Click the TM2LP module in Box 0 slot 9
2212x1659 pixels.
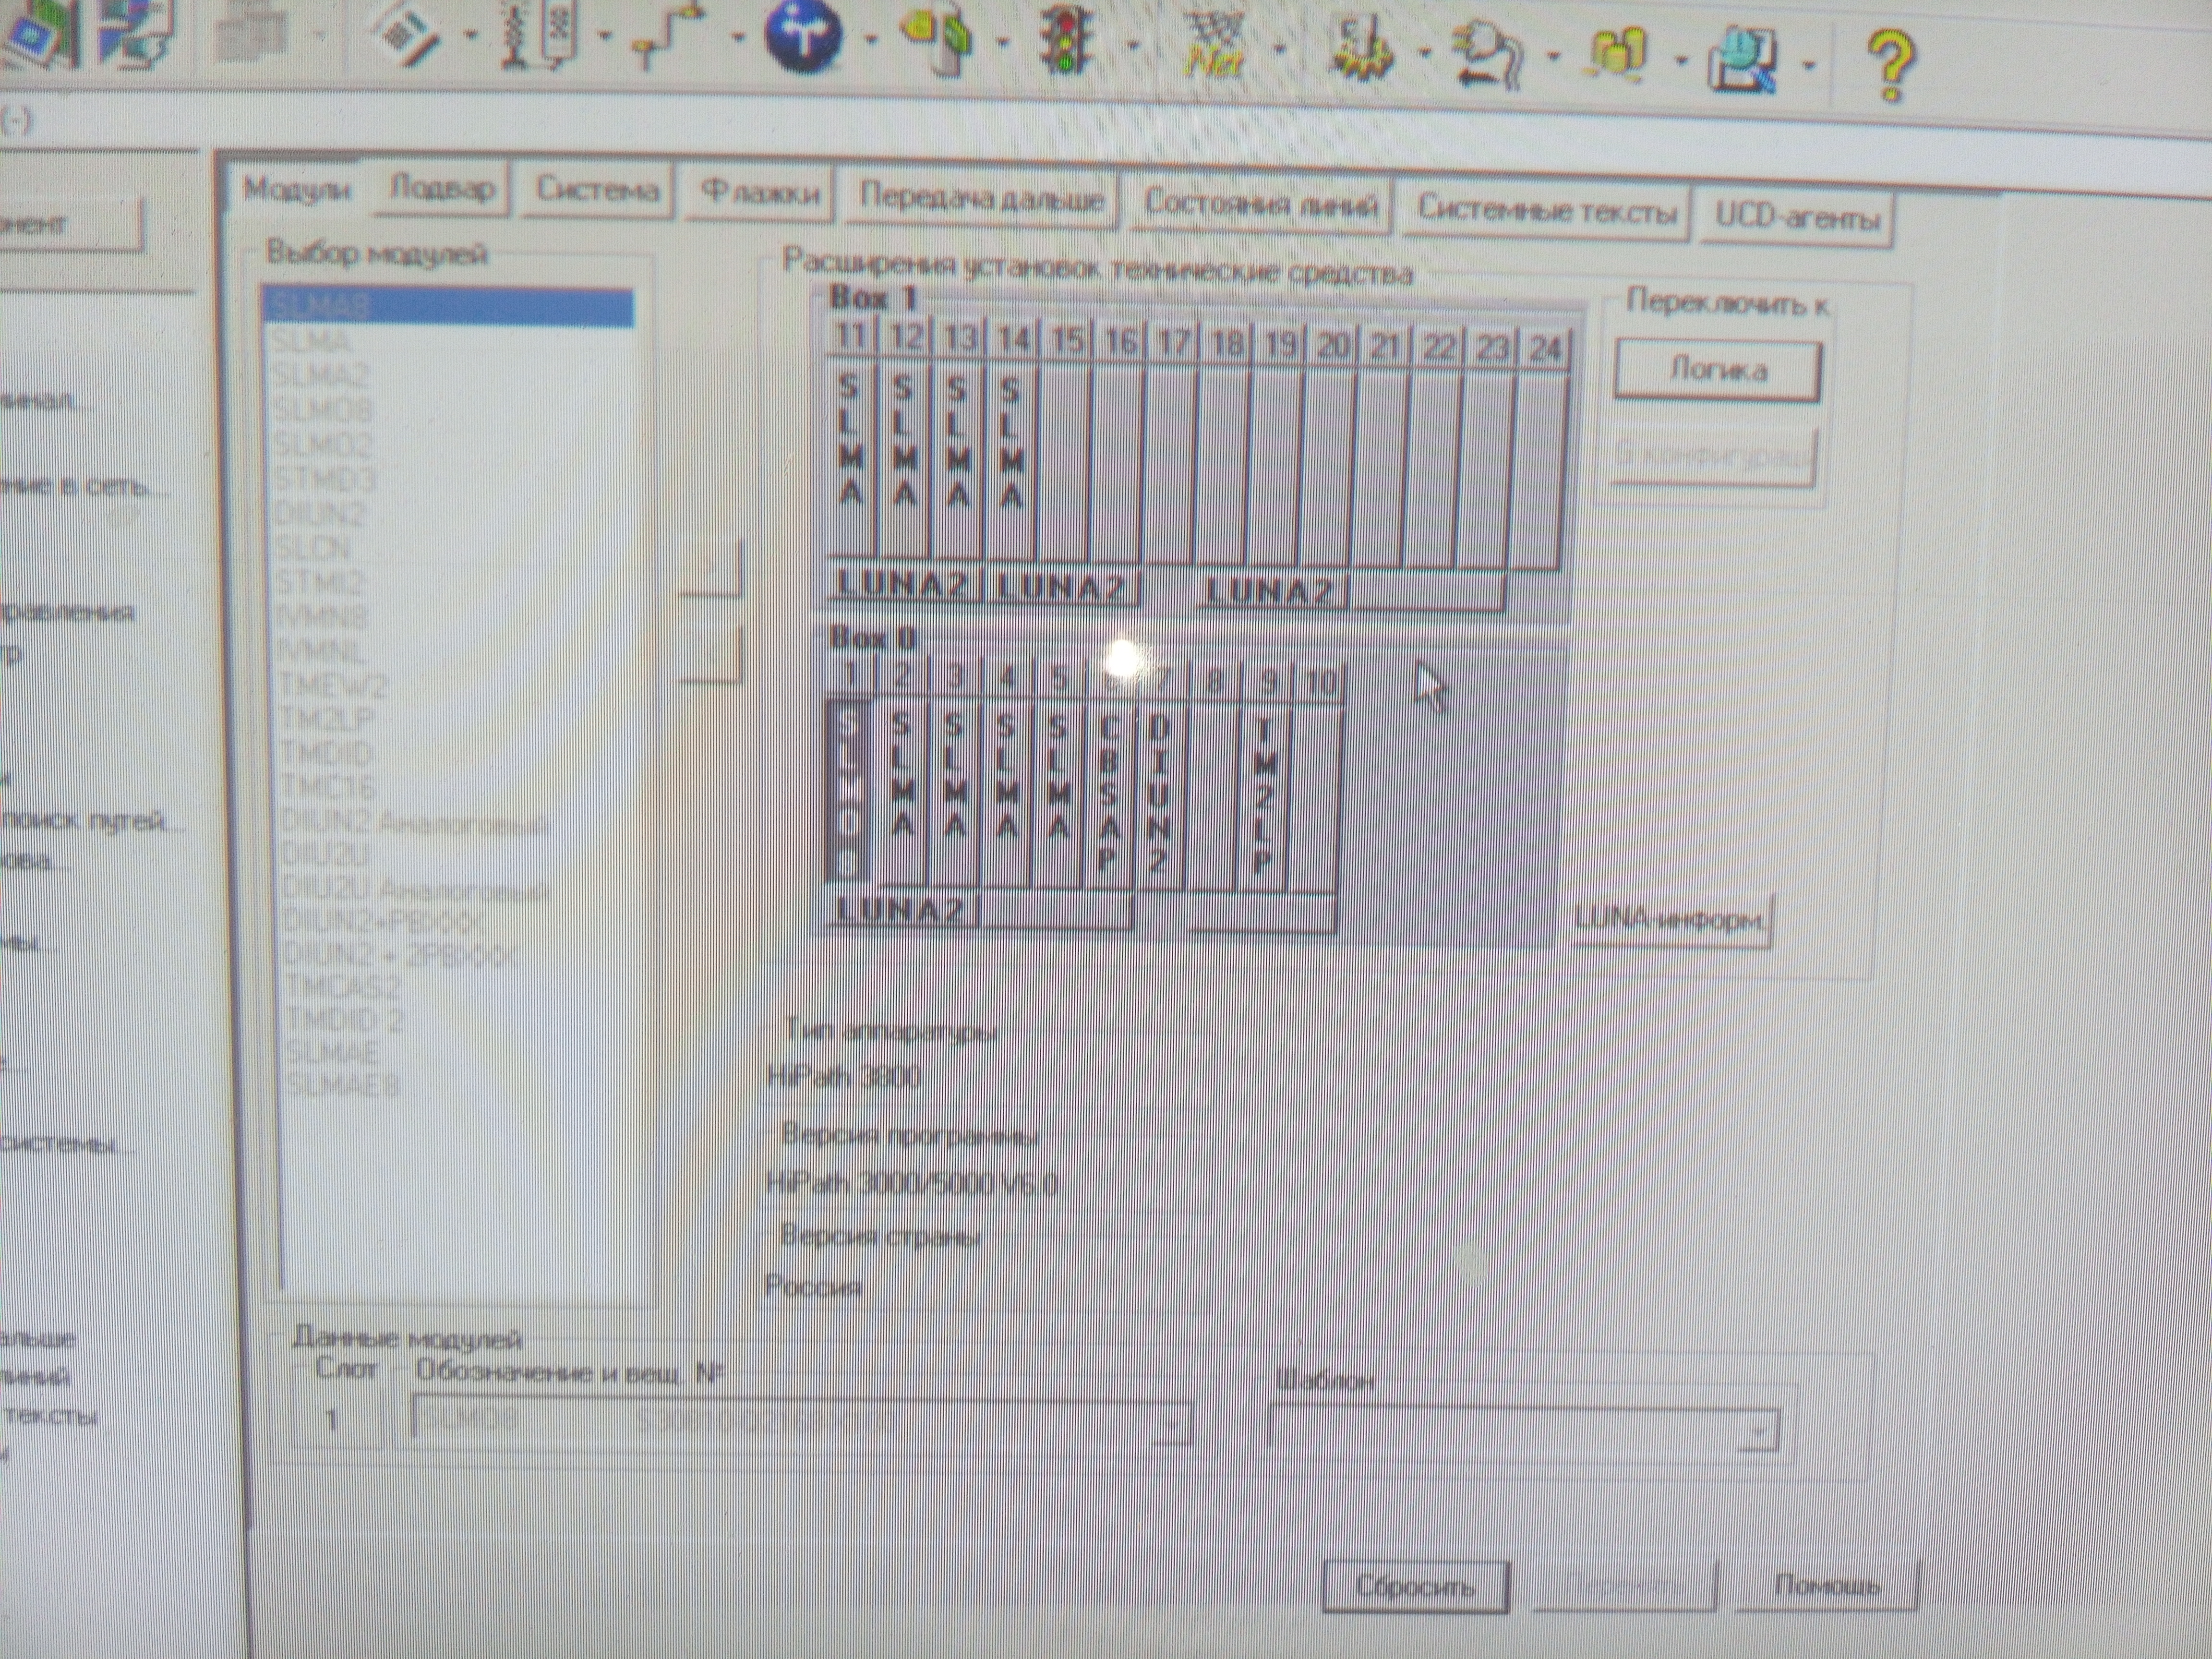point(1264,798)
